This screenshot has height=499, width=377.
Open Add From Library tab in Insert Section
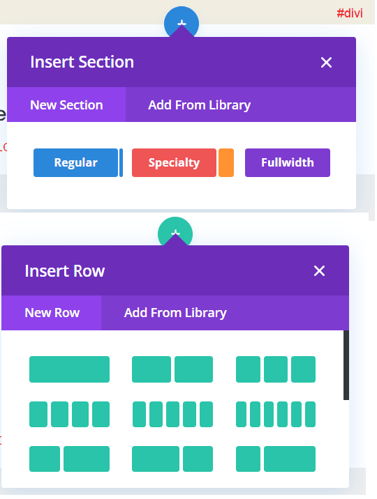point(199,105)
